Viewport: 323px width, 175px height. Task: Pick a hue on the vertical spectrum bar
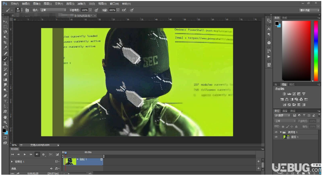316,51
